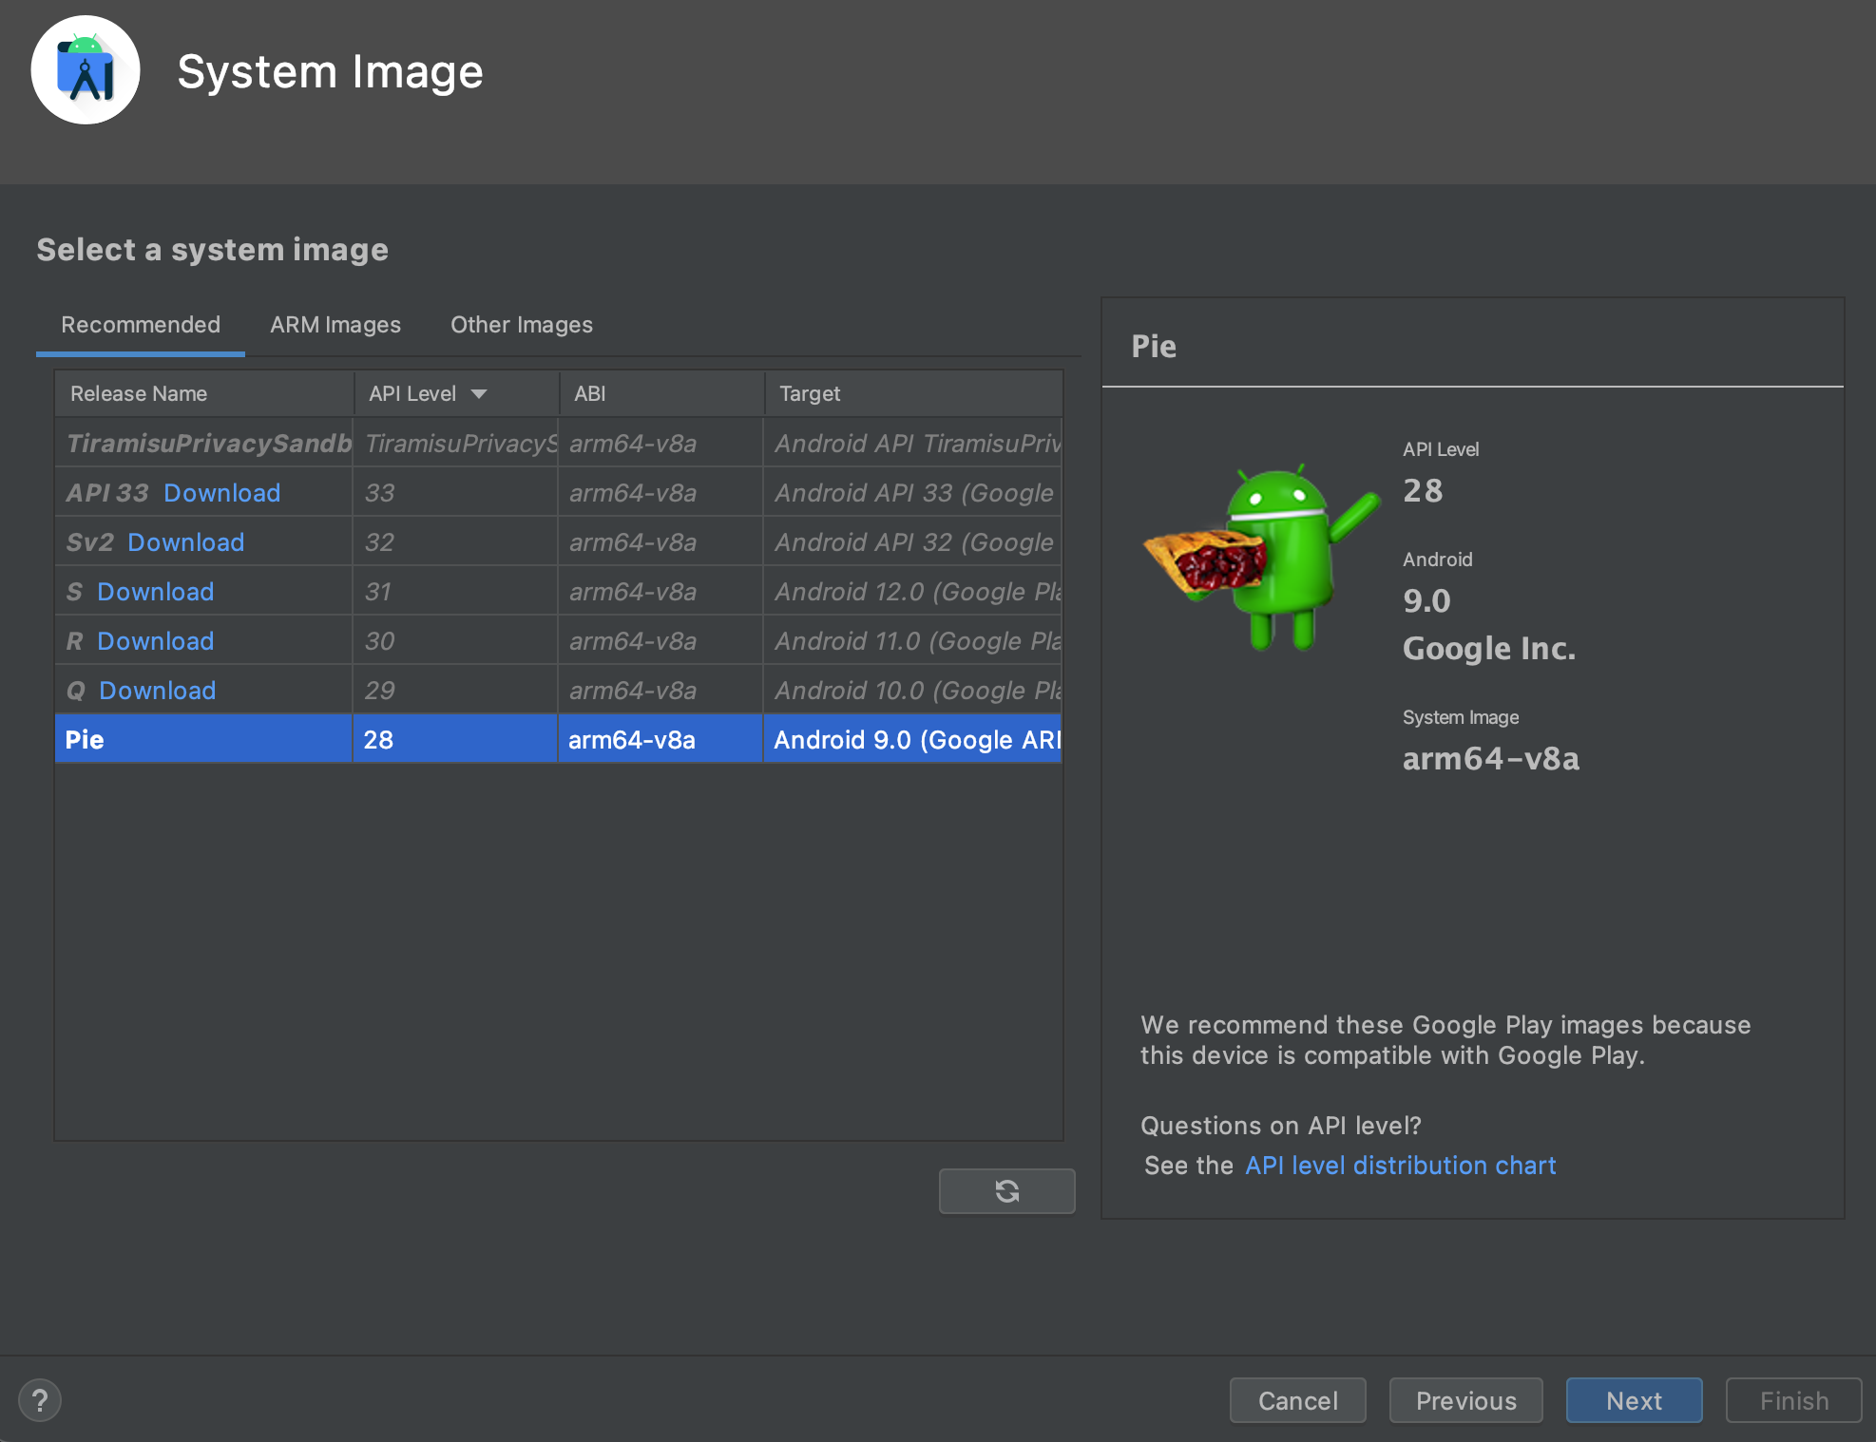Download the API 33 system image
This screenshot has width=1876, height=1442.
click(221, 493)
